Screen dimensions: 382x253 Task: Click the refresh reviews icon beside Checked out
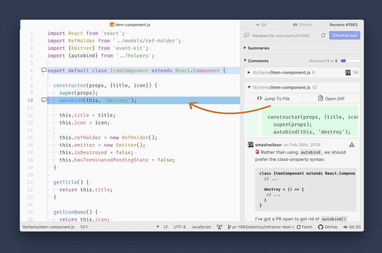pos(324,35)
